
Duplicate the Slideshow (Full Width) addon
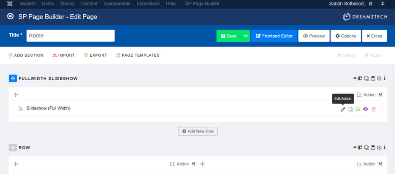(x=350, y=109)
